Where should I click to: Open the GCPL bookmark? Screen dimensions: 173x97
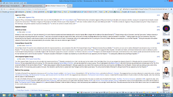point(95,12)
